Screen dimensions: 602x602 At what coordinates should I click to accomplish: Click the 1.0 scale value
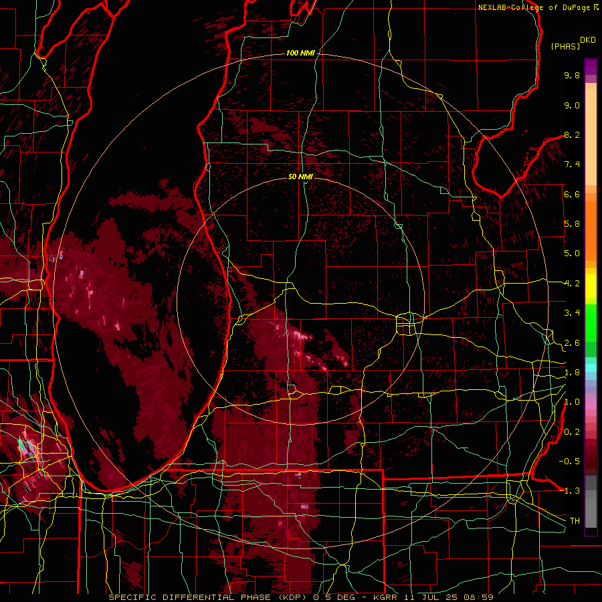572,402
